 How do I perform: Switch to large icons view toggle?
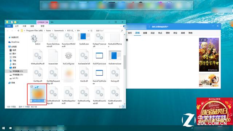[x=123, y=107]
